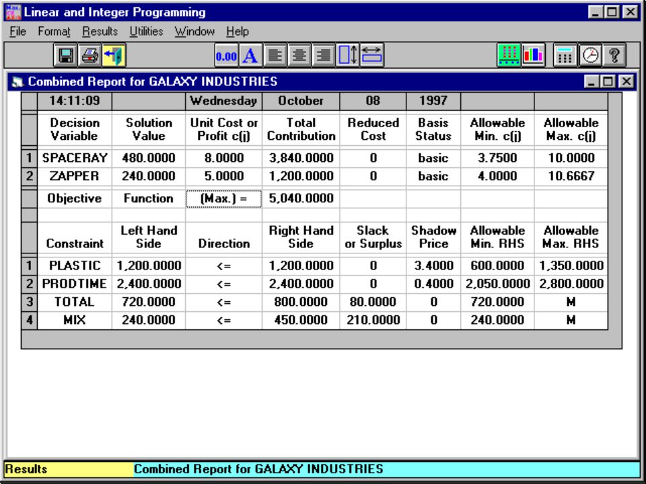The width and height of the screenshot is (646, 484).
Task: Apply center alignment from the toolbar
Action: point(299,56)
